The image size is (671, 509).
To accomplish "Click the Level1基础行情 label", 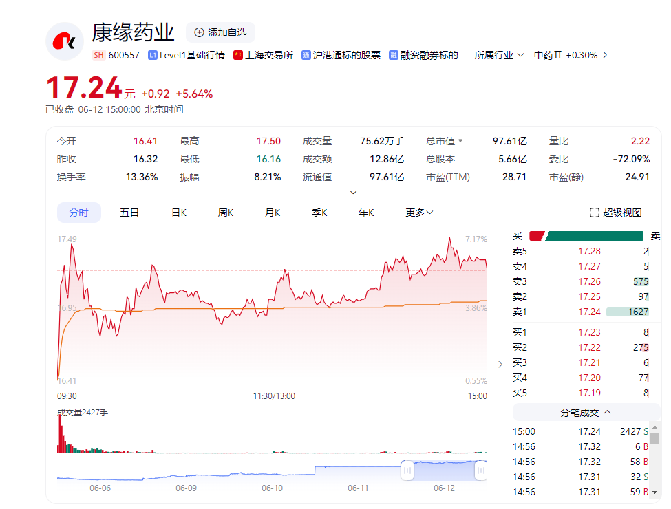I will click(192, 55).
